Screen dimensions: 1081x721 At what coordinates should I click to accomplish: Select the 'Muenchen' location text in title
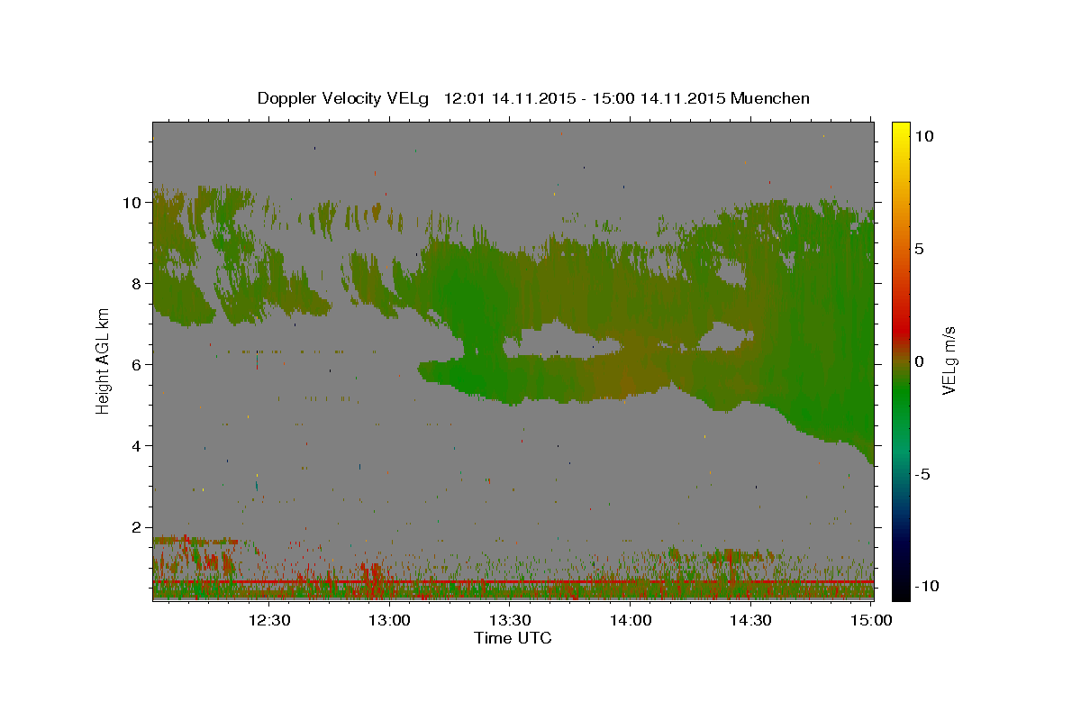coord(770,98)
